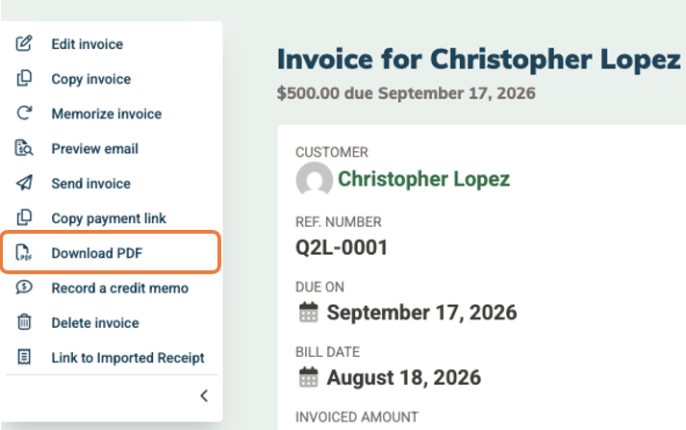Click the Preview email magnifier icon
Viewport: 686px width, 430px height.
[24, 148]
